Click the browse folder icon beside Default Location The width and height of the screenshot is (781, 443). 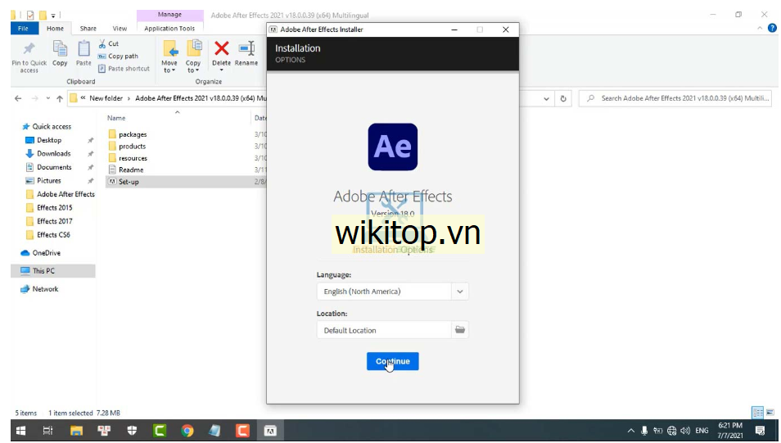(460, 330)
